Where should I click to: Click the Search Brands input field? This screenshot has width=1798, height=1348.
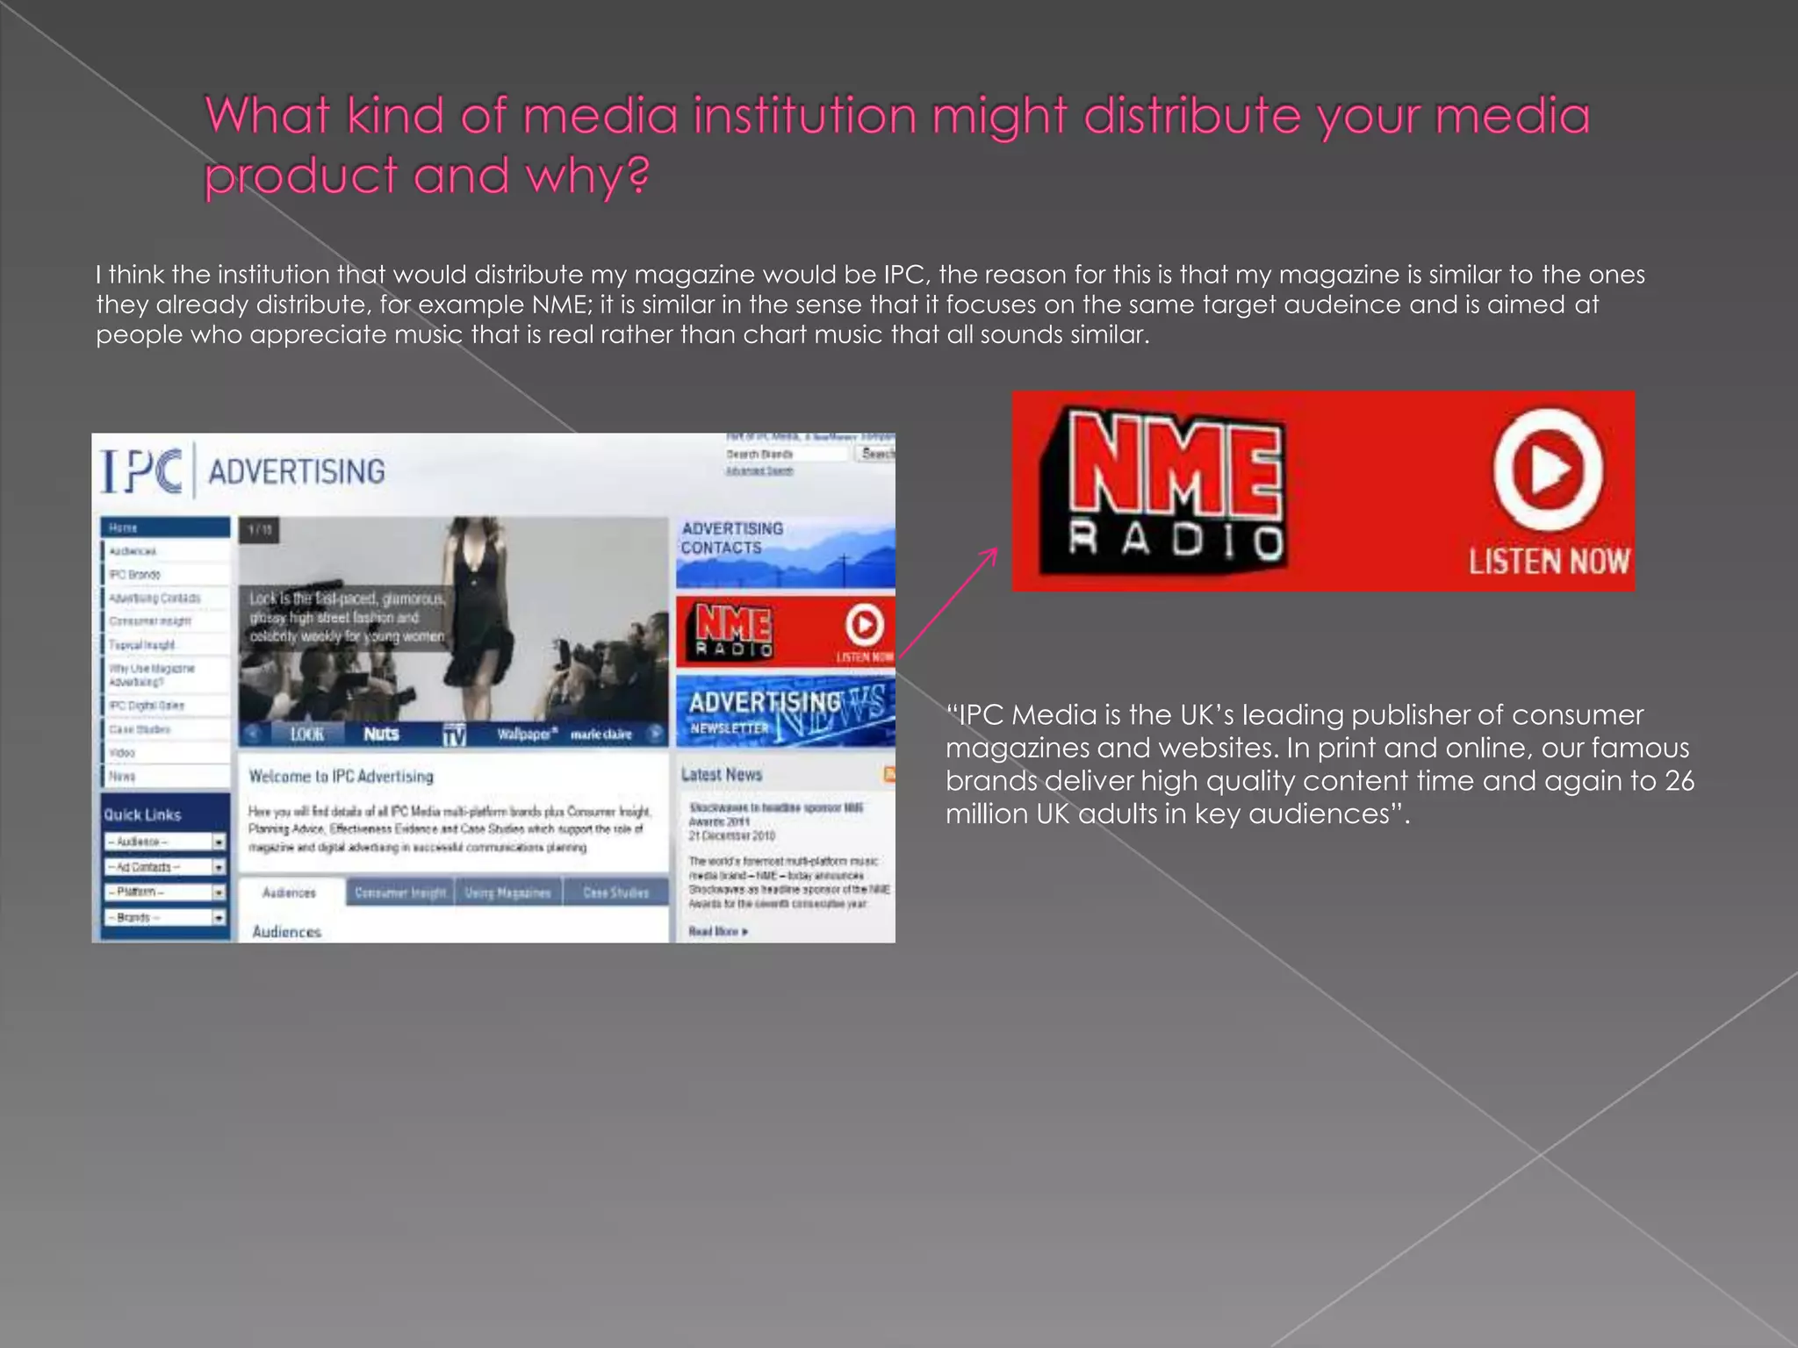click(x=784, y=454)
